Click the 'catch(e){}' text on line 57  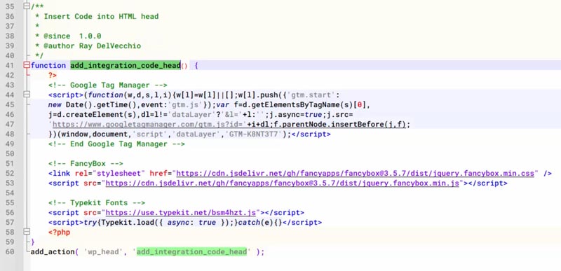(260, 223)
